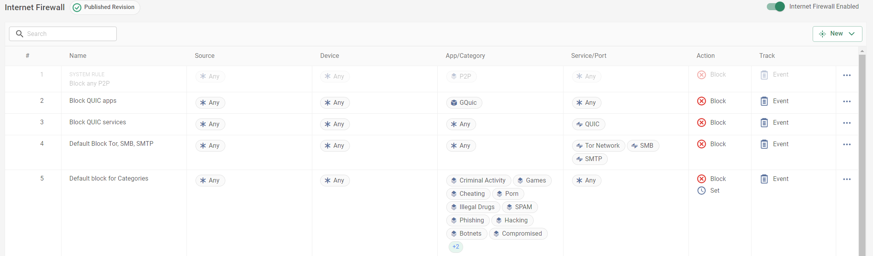
Task: Click the search magnifier icon
Action: point(19,34)
